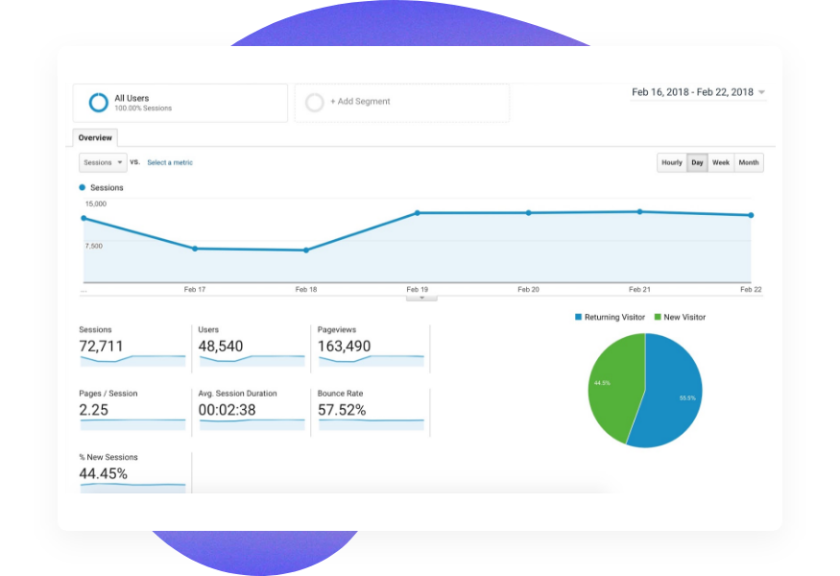Click the New Visitor legend label
Viewport: 840px width, 576px height.
[684, 317]
